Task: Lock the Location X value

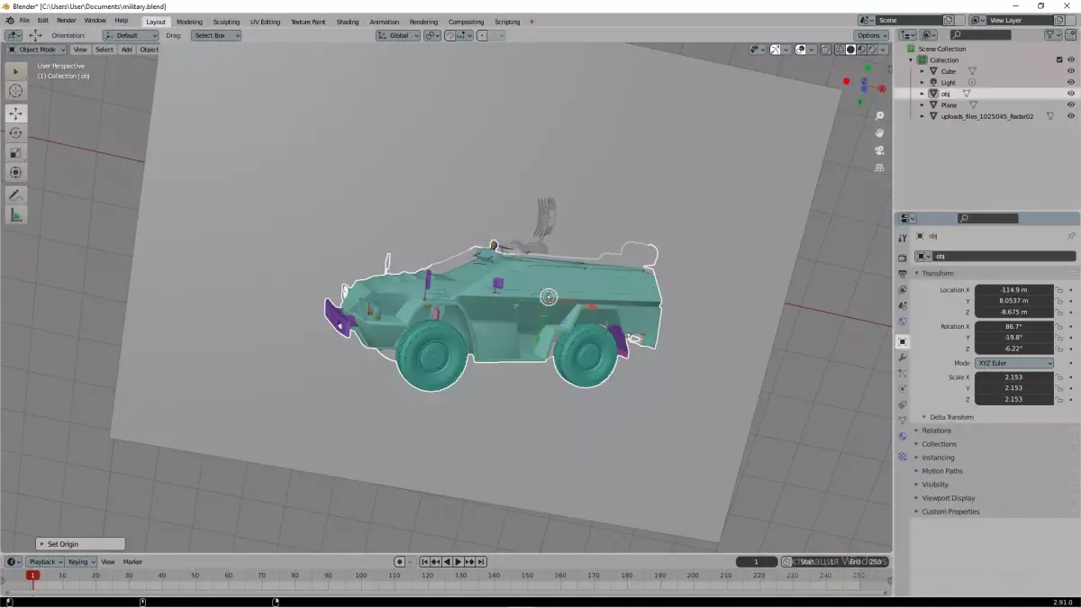Action: (1059, 290)
